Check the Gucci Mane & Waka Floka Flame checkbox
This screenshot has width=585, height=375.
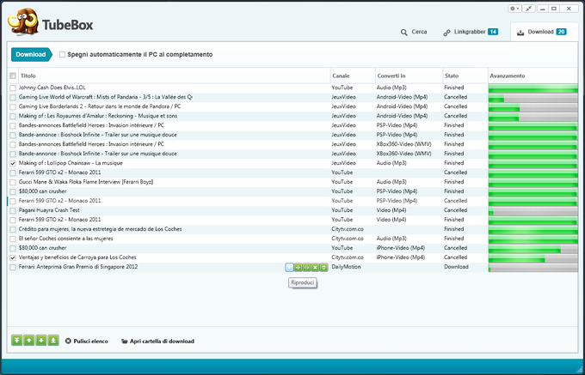tap(13, 182)
